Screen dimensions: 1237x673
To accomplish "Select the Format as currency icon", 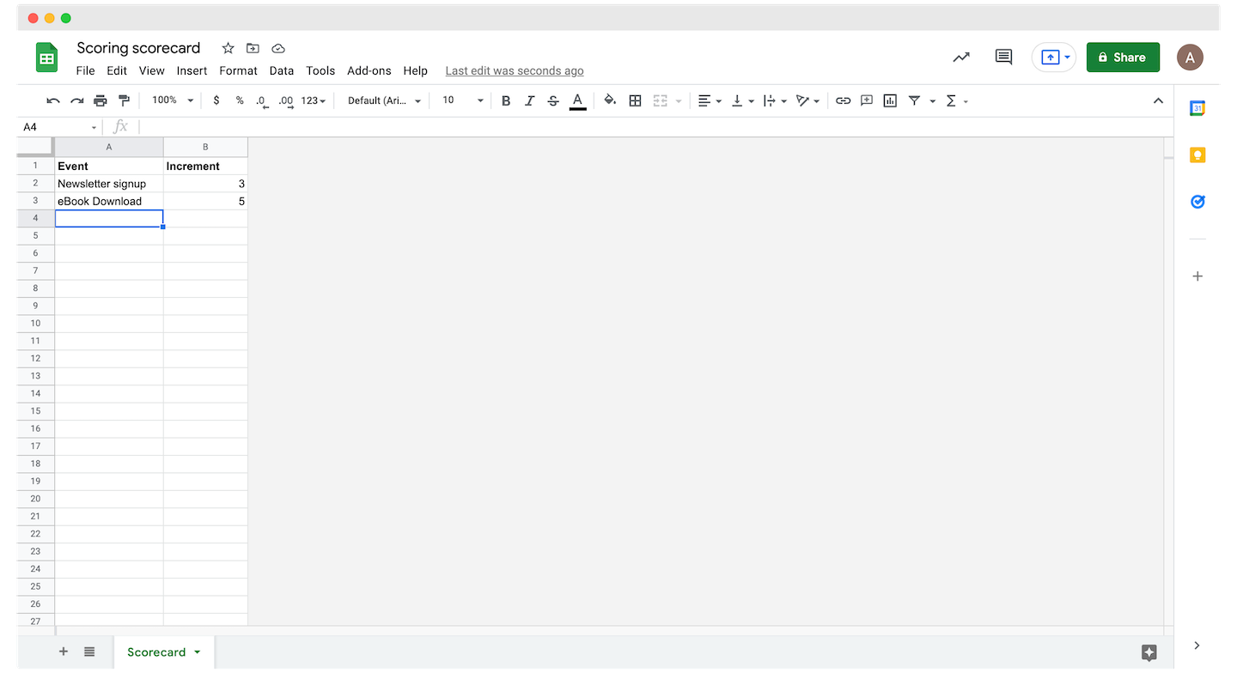I will pos(216,100).
